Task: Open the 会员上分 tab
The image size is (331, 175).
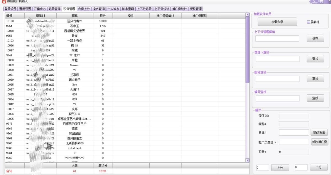Action: click(x=84, y=9)
